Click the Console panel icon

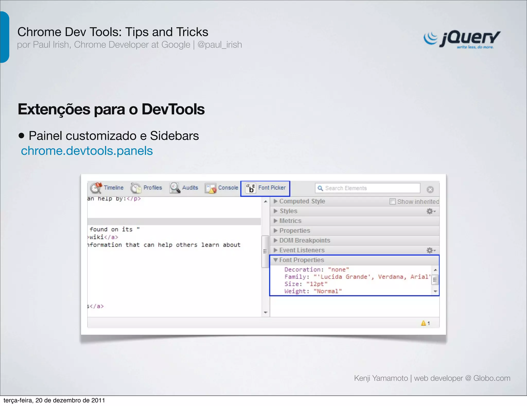pos(210,188)
